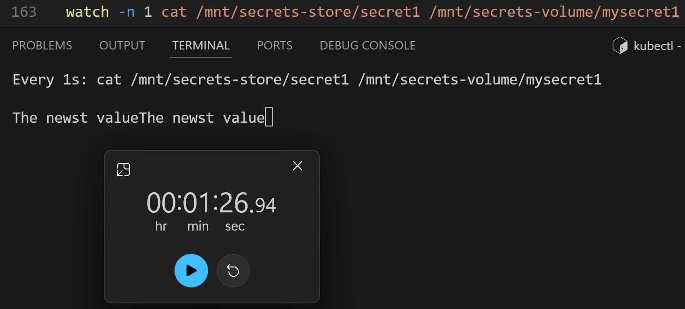This screenshot has width=685, height=309.
Task: Click the 'cat' word in the editor line
Action: pyautogui.click(x=174, y=12)
